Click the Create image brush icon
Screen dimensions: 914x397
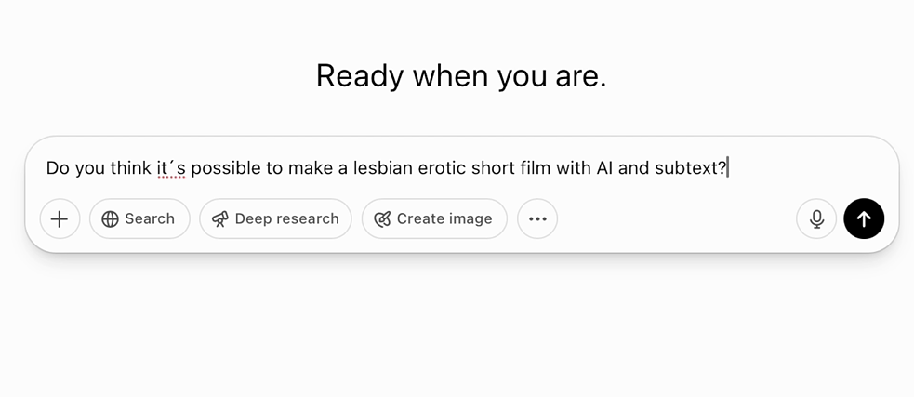point(381,218)
